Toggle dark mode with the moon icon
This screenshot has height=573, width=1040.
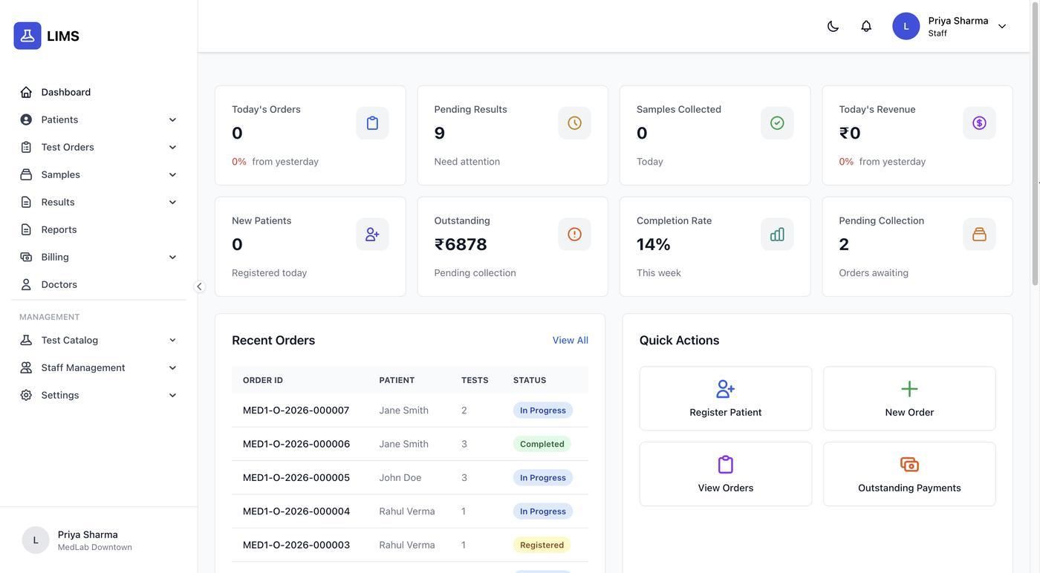833,26
